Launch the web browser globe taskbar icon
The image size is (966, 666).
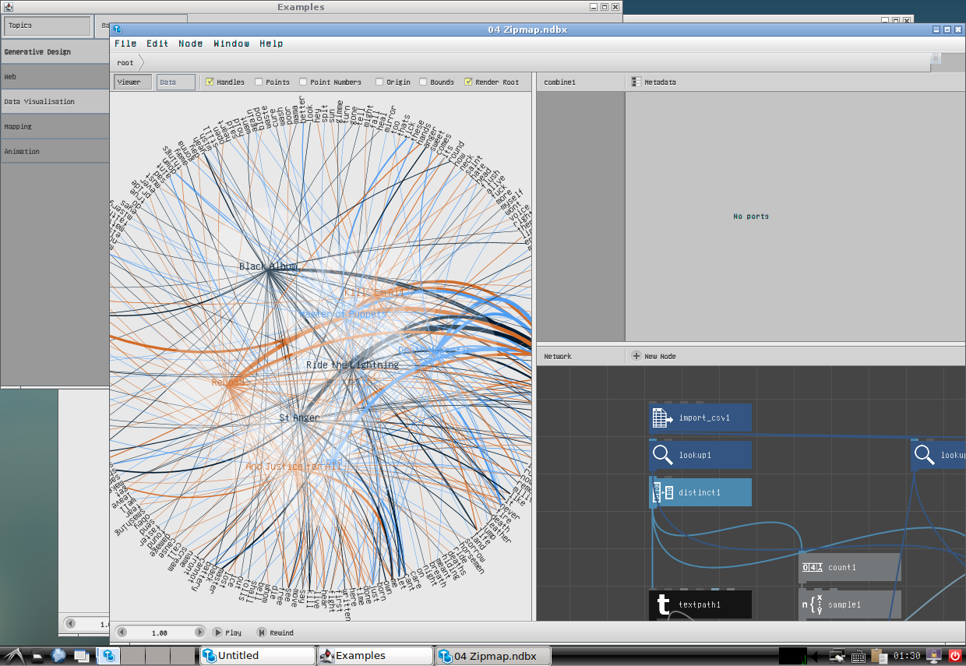tap(58, 656)
